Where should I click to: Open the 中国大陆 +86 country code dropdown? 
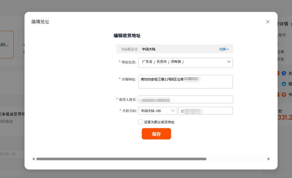point(158,111)
